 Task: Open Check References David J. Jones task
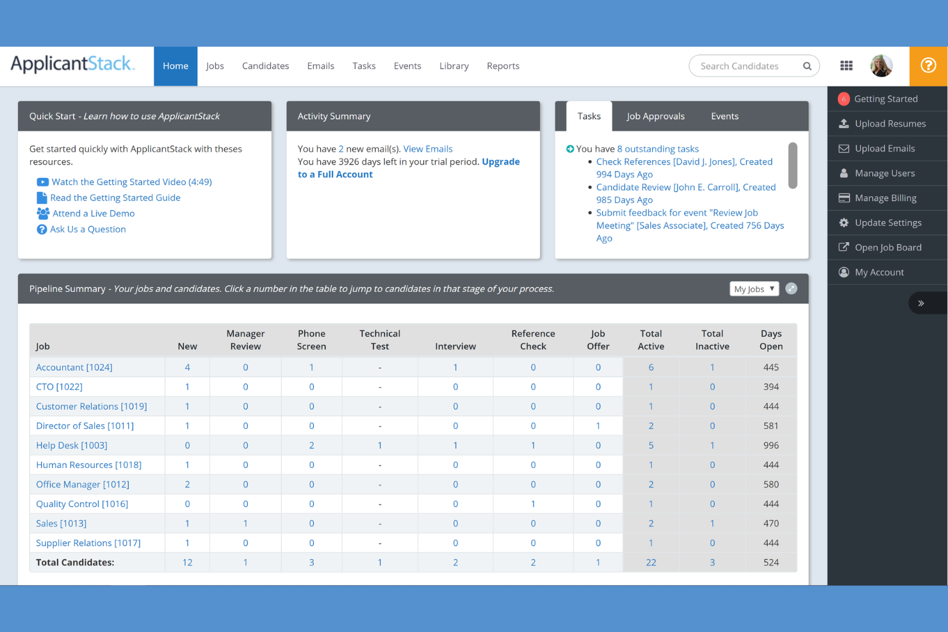(684, 168)
